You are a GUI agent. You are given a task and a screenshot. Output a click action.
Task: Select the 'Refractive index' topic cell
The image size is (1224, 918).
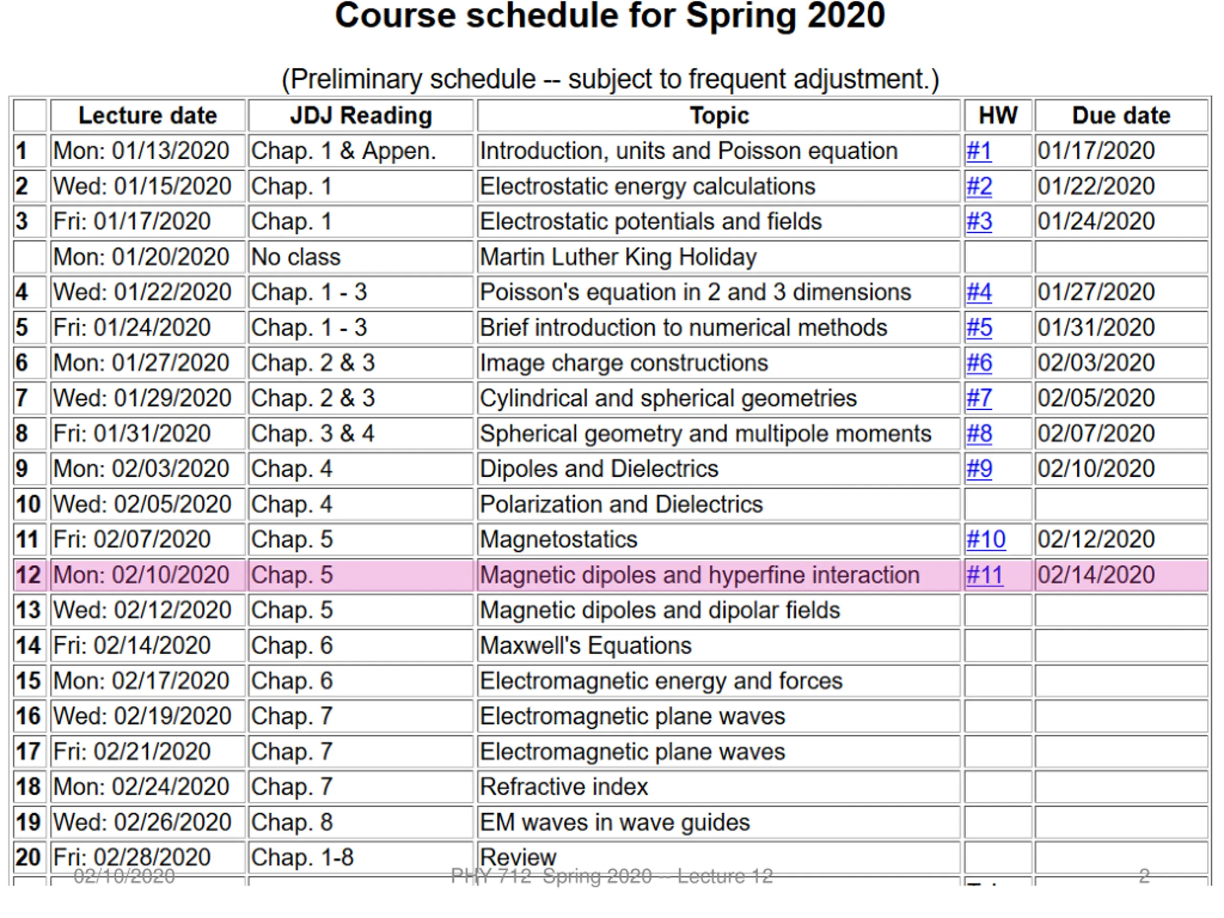[x=563, y=787]
